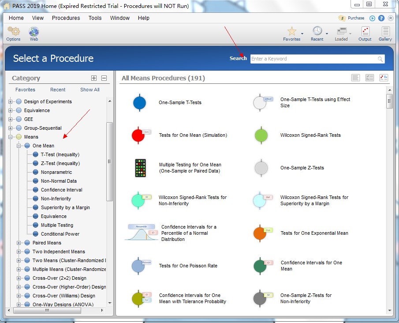This screenshot has height=323, width=399.
Task: Open the Recent dropdown arrow
Action: pyautogui.click(x=327, y=34)
